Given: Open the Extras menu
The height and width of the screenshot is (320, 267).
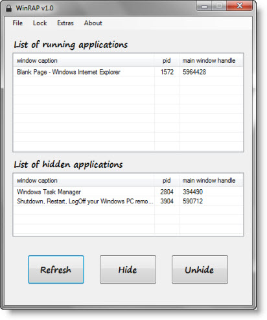Looking at the screenshot, I should 65,23.
